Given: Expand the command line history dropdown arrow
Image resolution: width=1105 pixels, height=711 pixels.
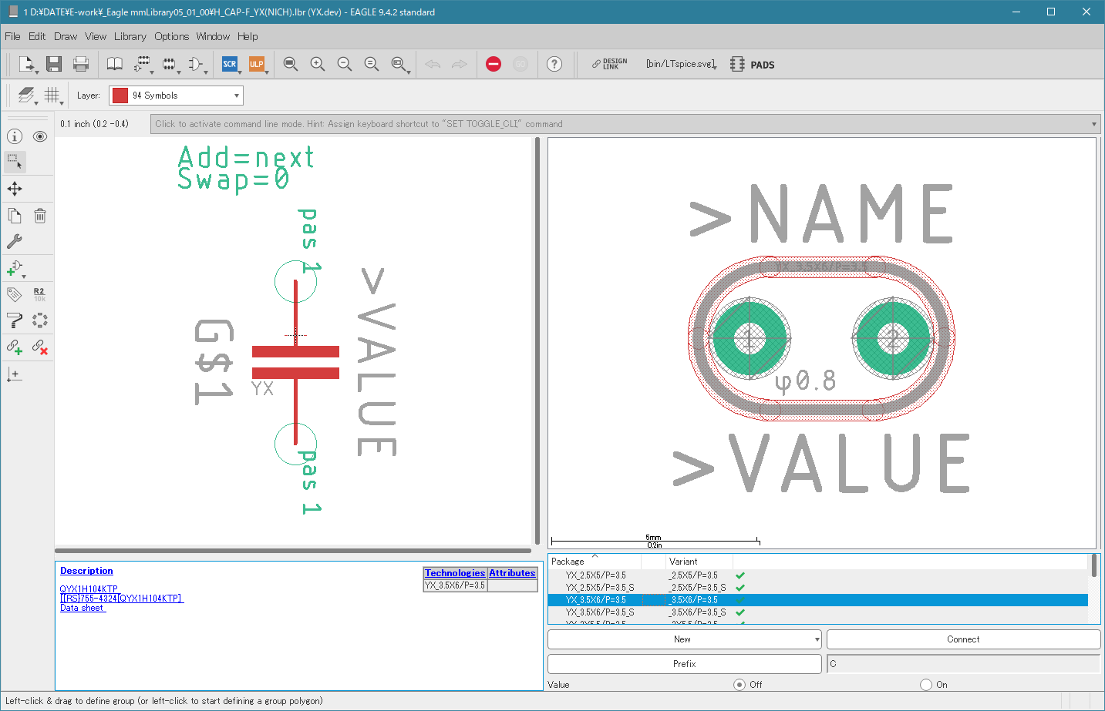Looking at the screenshot, I should (1094, 124).
